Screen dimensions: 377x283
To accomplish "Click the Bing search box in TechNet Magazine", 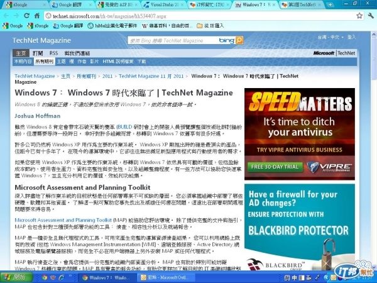I will click(173, 40).
